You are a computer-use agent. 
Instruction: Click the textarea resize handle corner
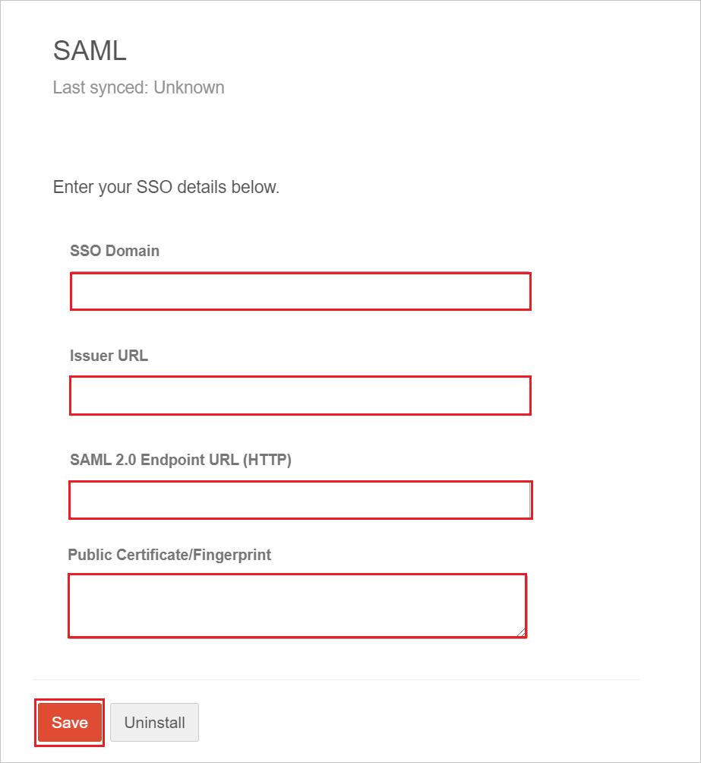(521, 632)
